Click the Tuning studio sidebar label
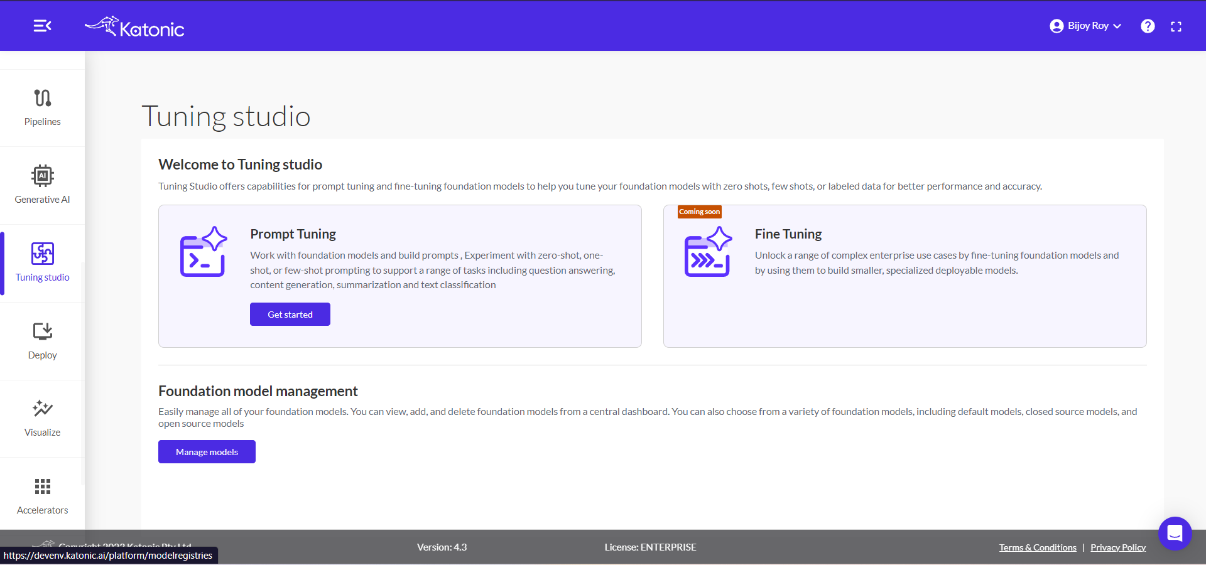Viewport: 1206px width, 565px height. pos(43,277)
